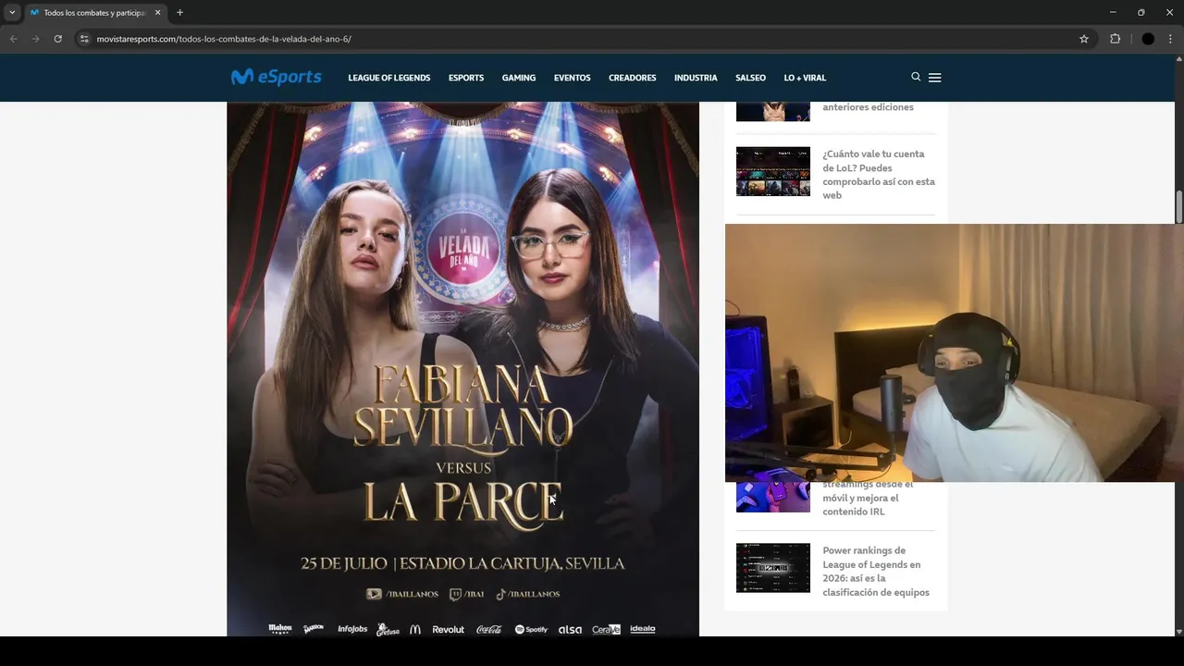Viewport: 1184px width, 666px height.
Task: Bookmark this page with the star icon
Action: tap(1084, 39)
